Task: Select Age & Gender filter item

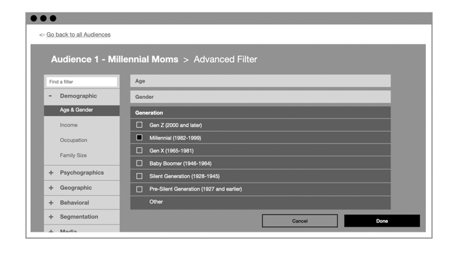Action: pos(82,110)
